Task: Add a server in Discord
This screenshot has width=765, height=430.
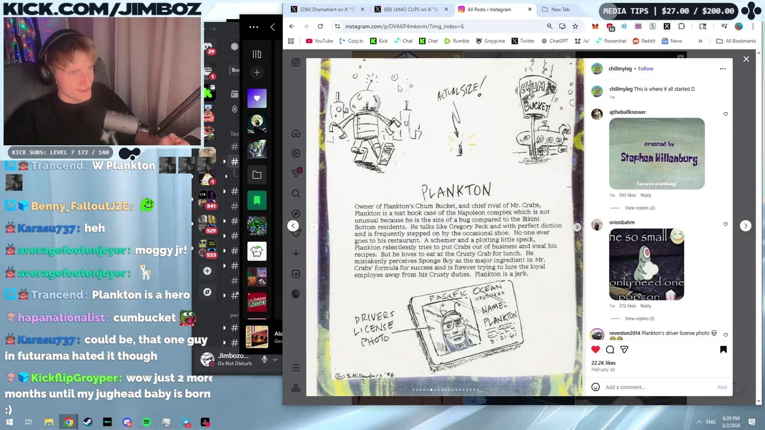Action: click(207, 271)
